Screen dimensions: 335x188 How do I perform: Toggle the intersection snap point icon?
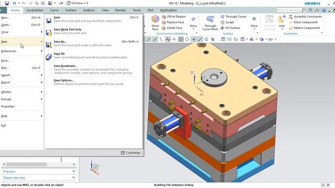pos(174,40)
